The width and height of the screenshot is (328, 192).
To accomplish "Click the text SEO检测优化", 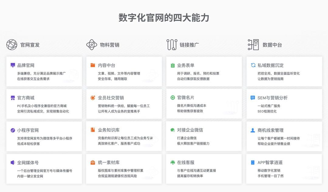I will 267,111.
